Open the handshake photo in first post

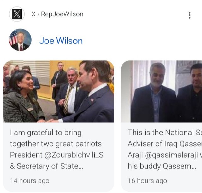[x=59, y=92]
